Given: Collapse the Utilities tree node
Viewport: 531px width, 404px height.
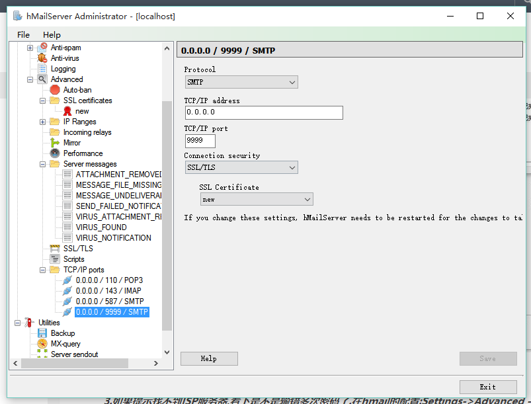Looking at the screenshot, I should click(x=17, y=323).
